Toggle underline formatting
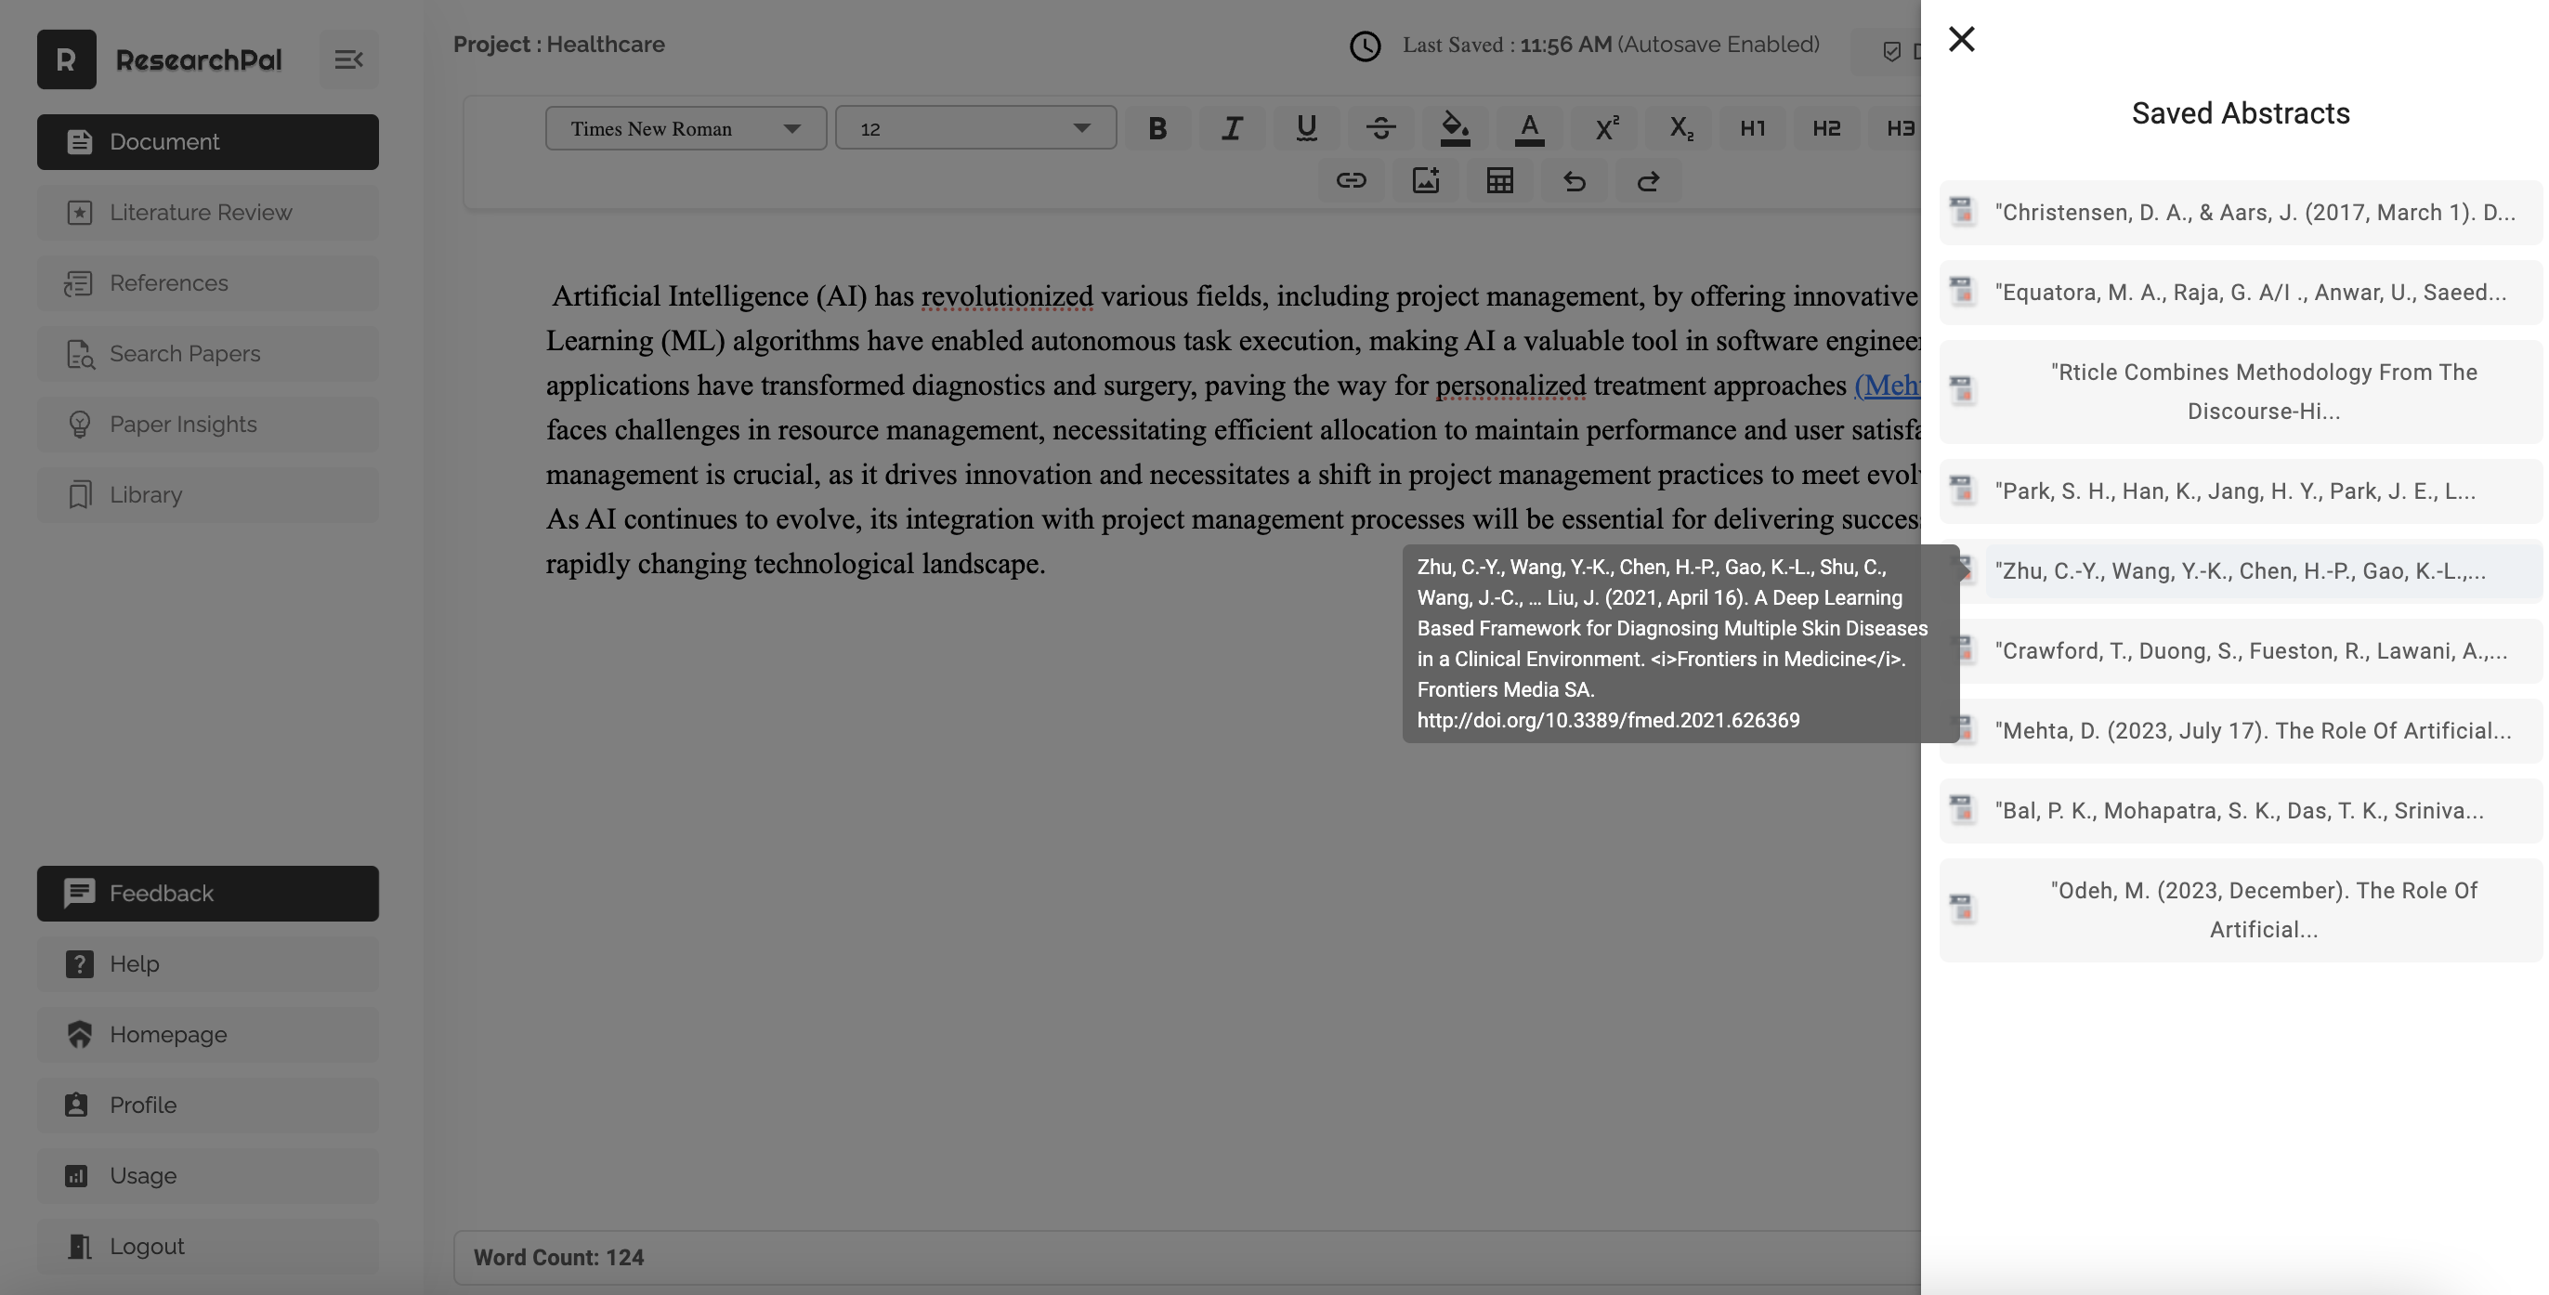This screenshot has height=1295, width=2549. tap(1306, 128)
